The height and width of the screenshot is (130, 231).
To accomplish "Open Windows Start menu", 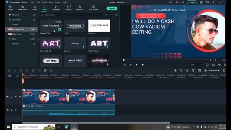I will coord(8,127).
